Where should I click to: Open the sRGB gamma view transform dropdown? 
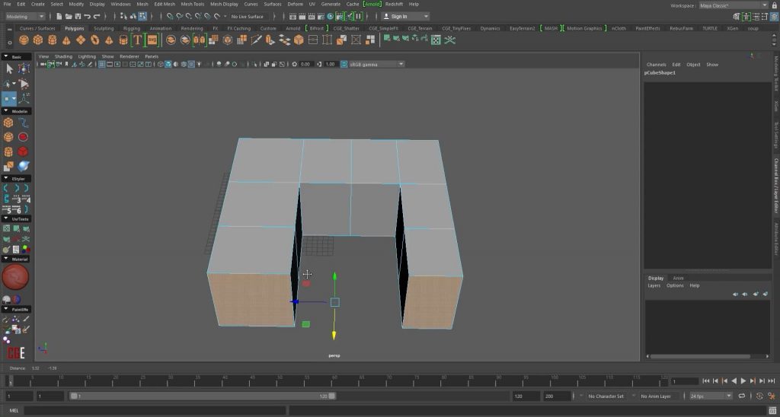(376, 64)
